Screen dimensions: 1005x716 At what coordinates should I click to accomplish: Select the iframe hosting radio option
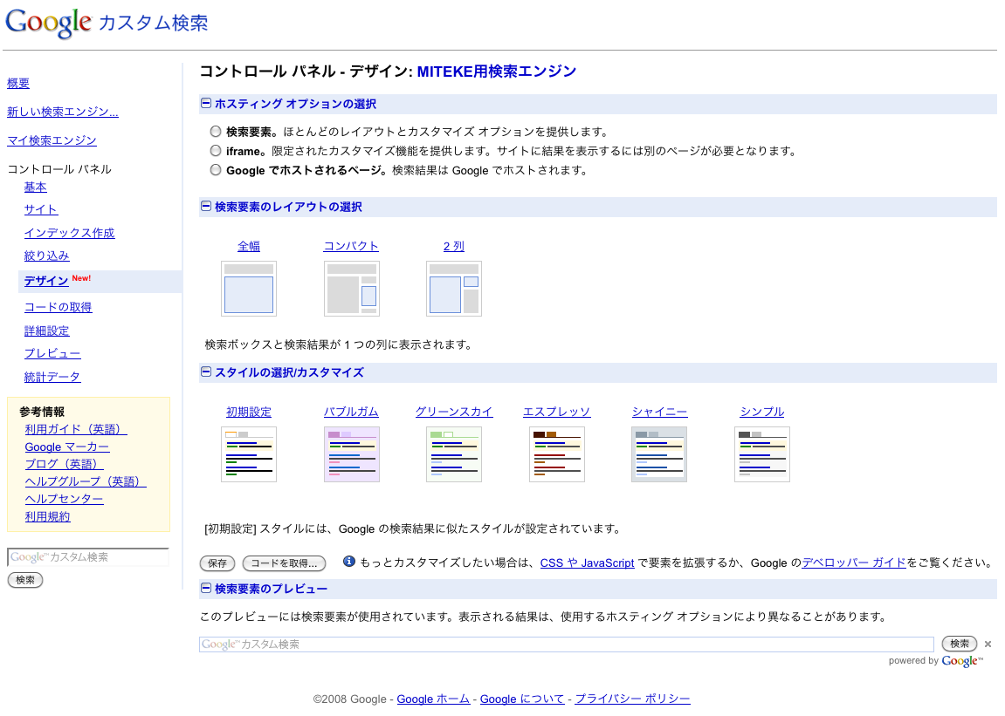pyautogui.click(x=216, y=151)
